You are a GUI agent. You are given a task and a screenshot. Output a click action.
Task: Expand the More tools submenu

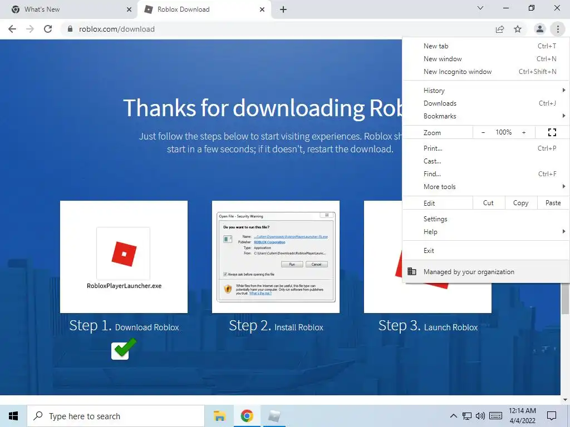(x=486, y=186)
